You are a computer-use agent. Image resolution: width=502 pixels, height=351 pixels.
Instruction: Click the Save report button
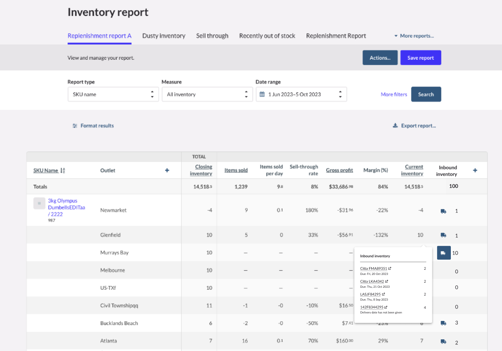(420, 57)
